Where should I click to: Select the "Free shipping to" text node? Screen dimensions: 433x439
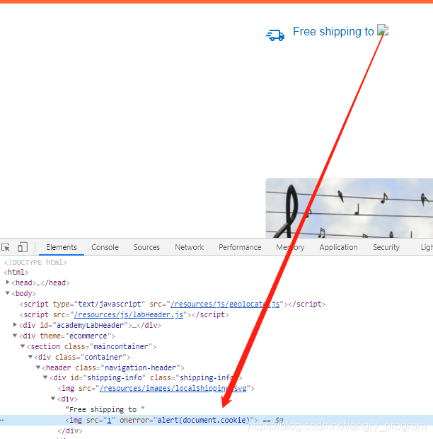[x=105, y=409]
